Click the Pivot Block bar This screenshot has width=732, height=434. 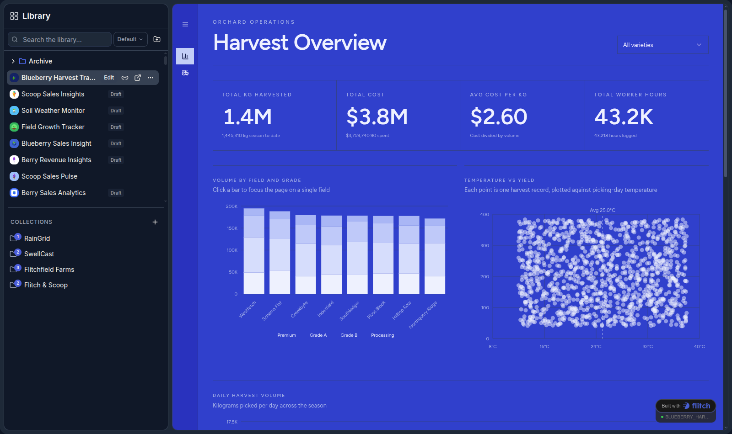(x=383, y=254)
